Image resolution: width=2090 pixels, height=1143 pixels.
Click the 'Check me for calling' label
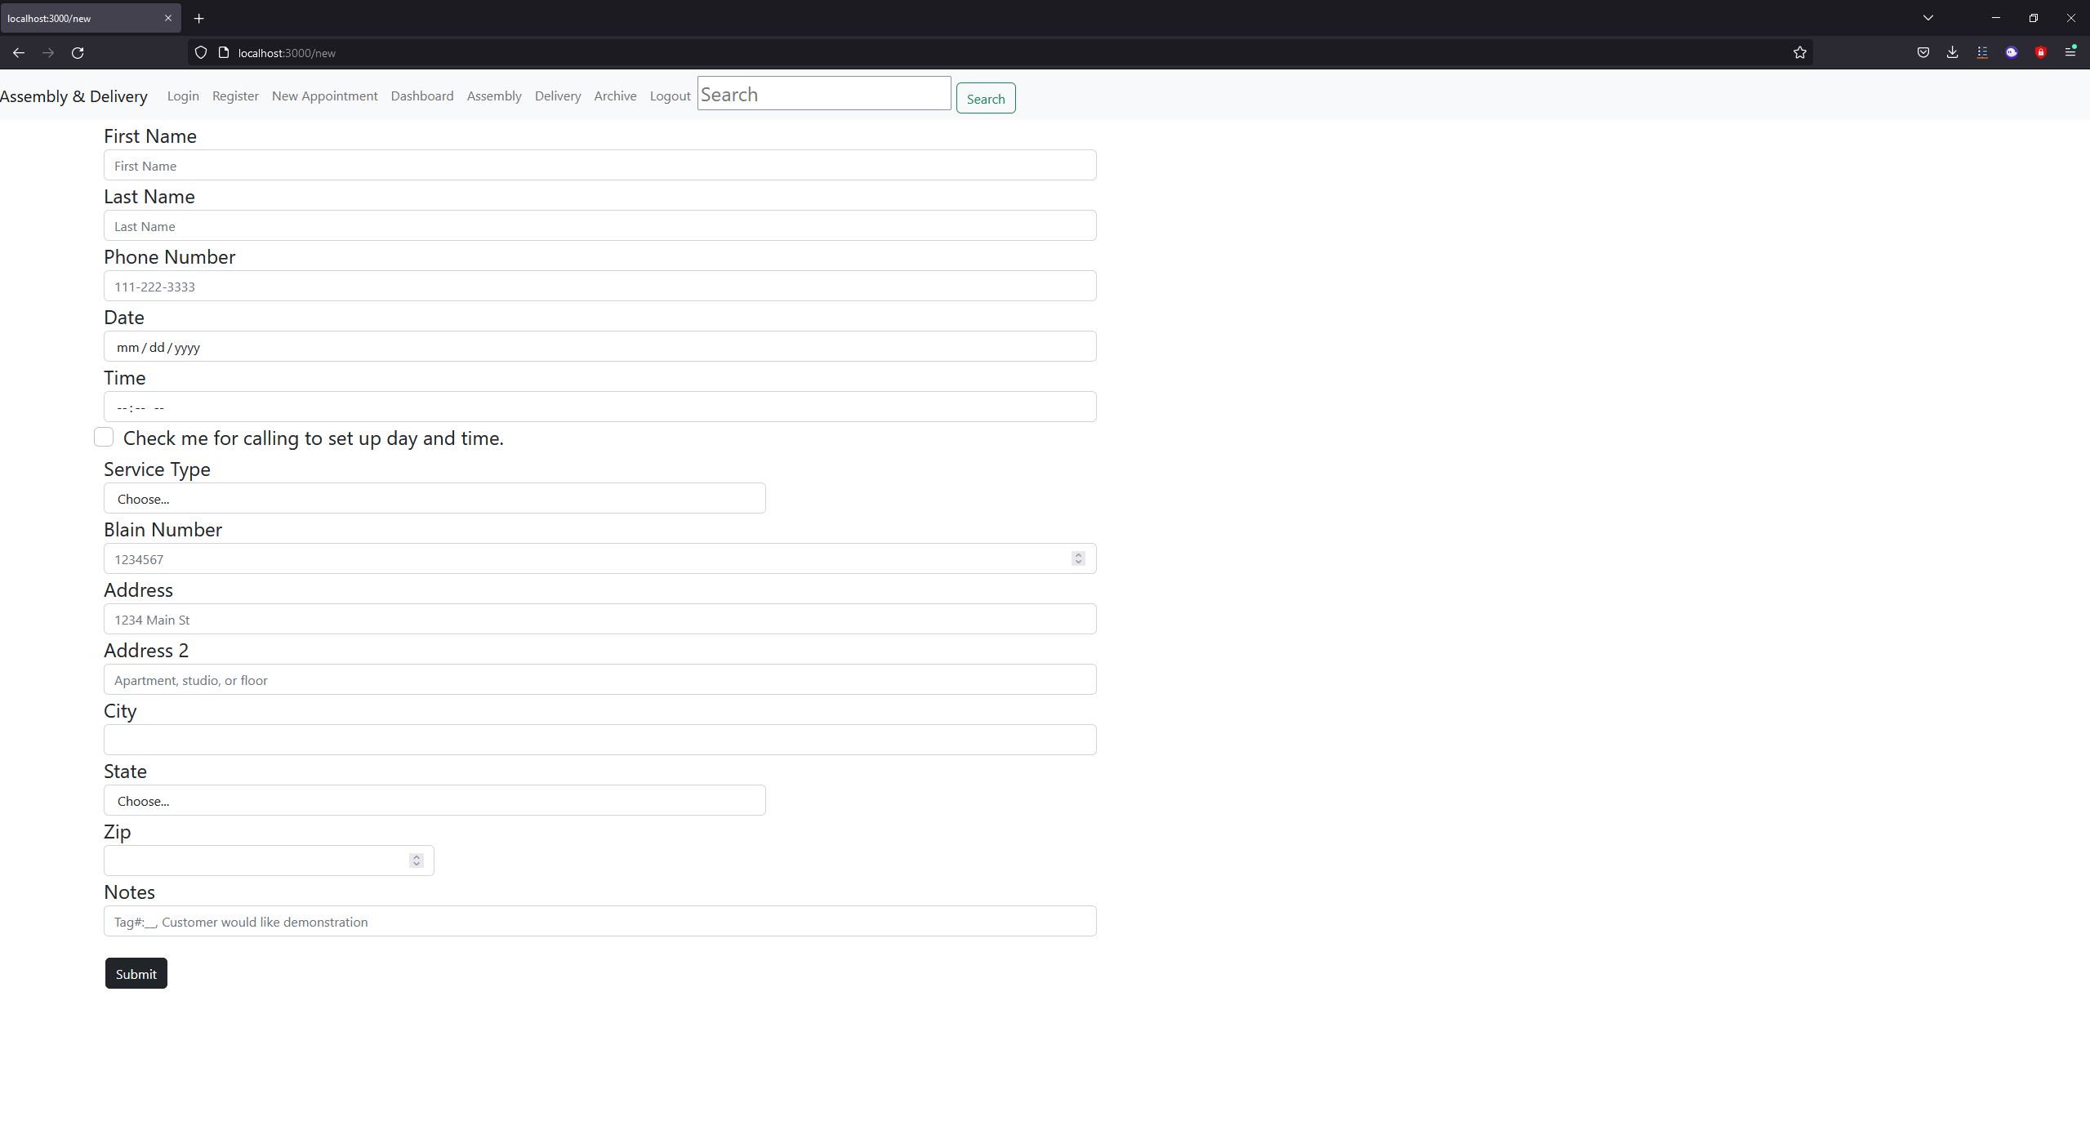point(314,438)
